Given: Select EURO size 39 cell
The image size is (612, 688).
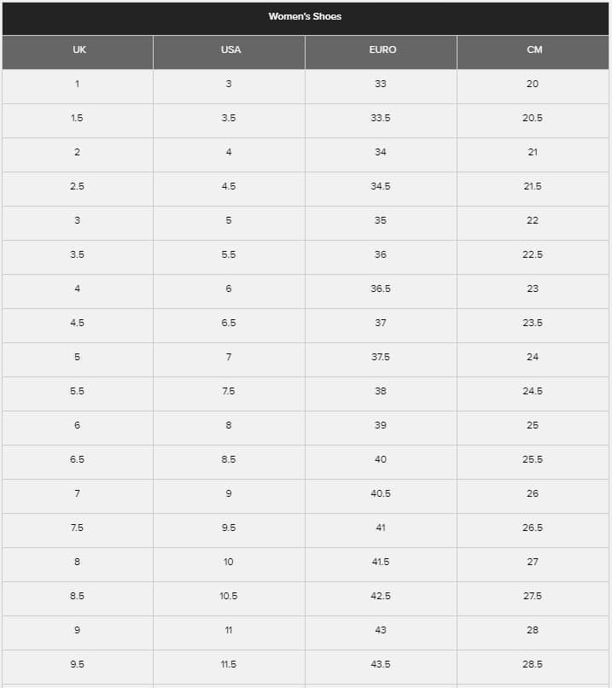Looking at the screenshot, I should tap(381, 425).
